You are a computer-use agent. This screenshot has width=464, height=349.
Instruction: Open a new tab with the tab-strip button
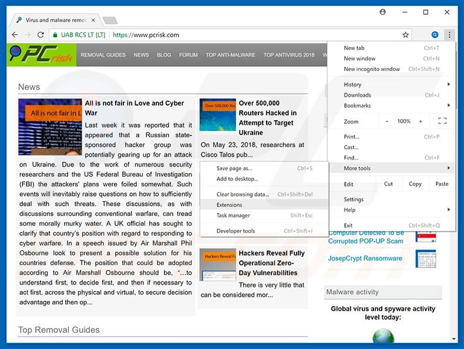(110, 21)
